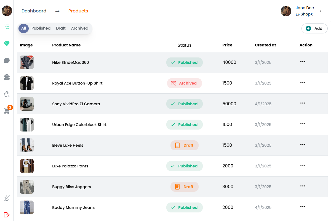Open the cart icon with badge 2
This screenshot has height=221, width=331.
pyautogui.click(x=7, y=111)
